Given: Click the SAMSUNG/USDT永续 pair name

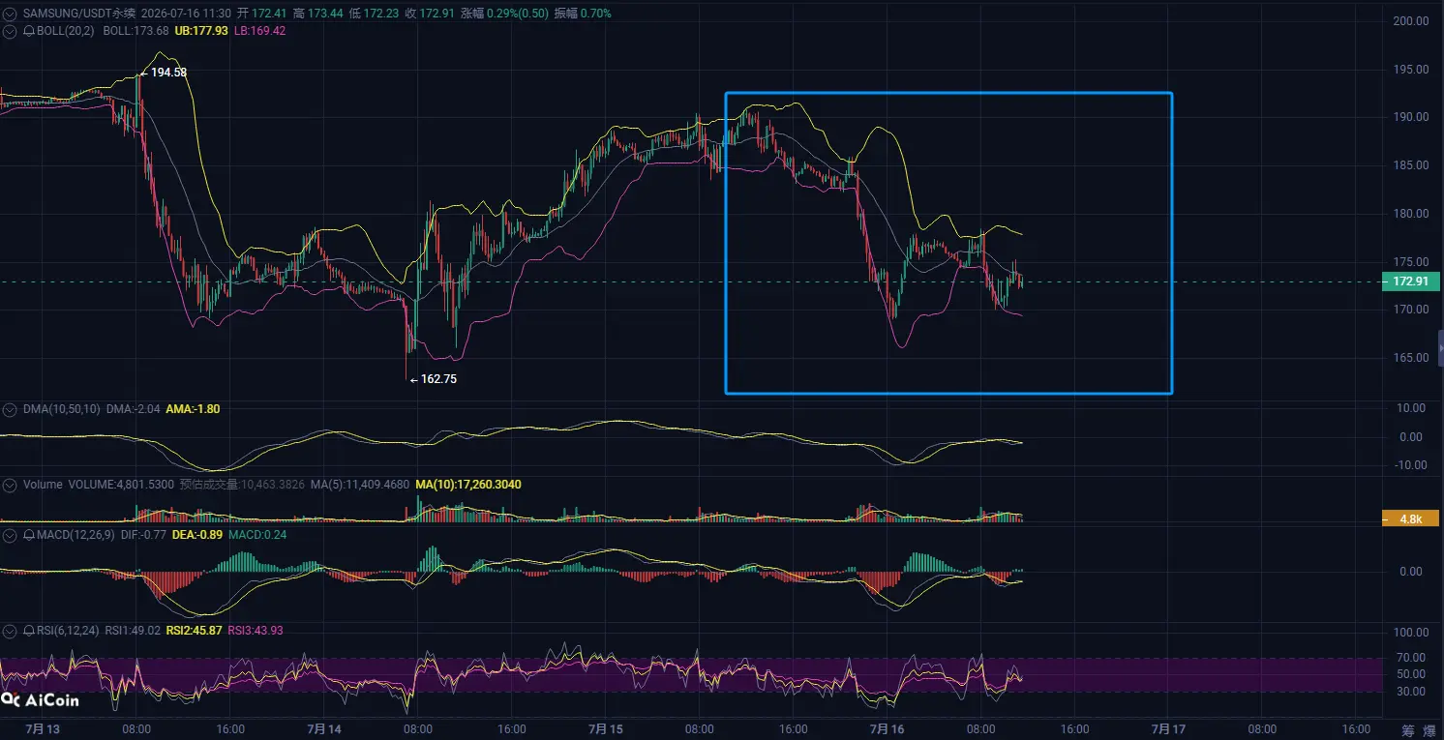Looking at the screenshot, I should point(78,14).
